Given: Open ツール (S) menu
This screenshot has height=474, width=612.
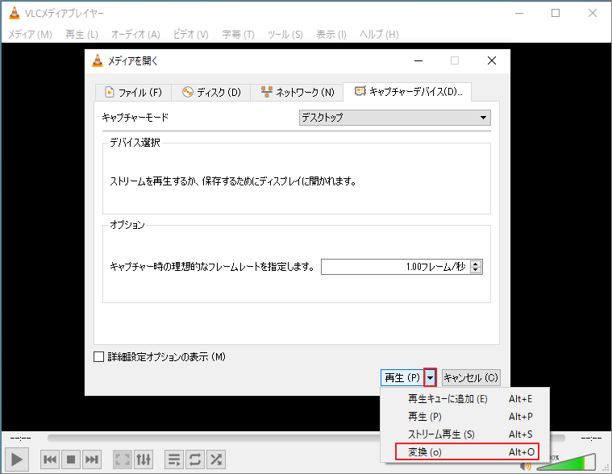Looking at the screenshot, I should click(x=285, y=35).
